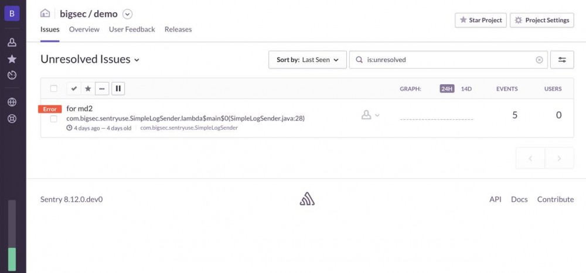Switch to the Overview tab
Viewport: 586px width, 273px height.
click(x=84, y=29)
